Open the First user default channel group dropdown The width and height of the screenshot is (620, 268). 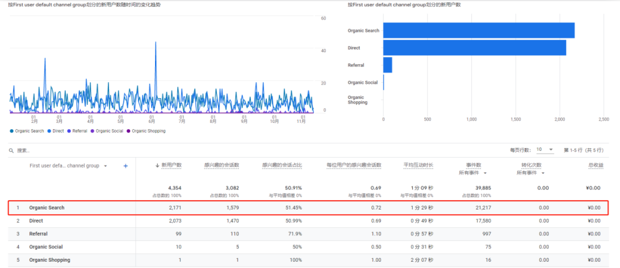(105, 166)
